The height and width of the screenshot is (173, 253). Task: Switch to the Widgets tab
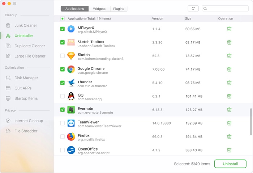tap(99, 9)
